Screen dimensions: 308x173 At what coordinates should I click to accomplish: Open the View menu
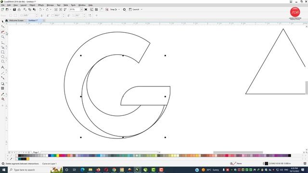[x=15, y=5]
